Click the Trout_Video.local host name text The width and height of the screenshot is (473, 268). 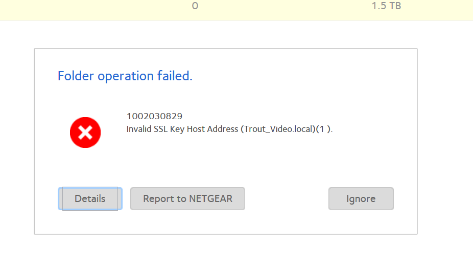point(277,129)
